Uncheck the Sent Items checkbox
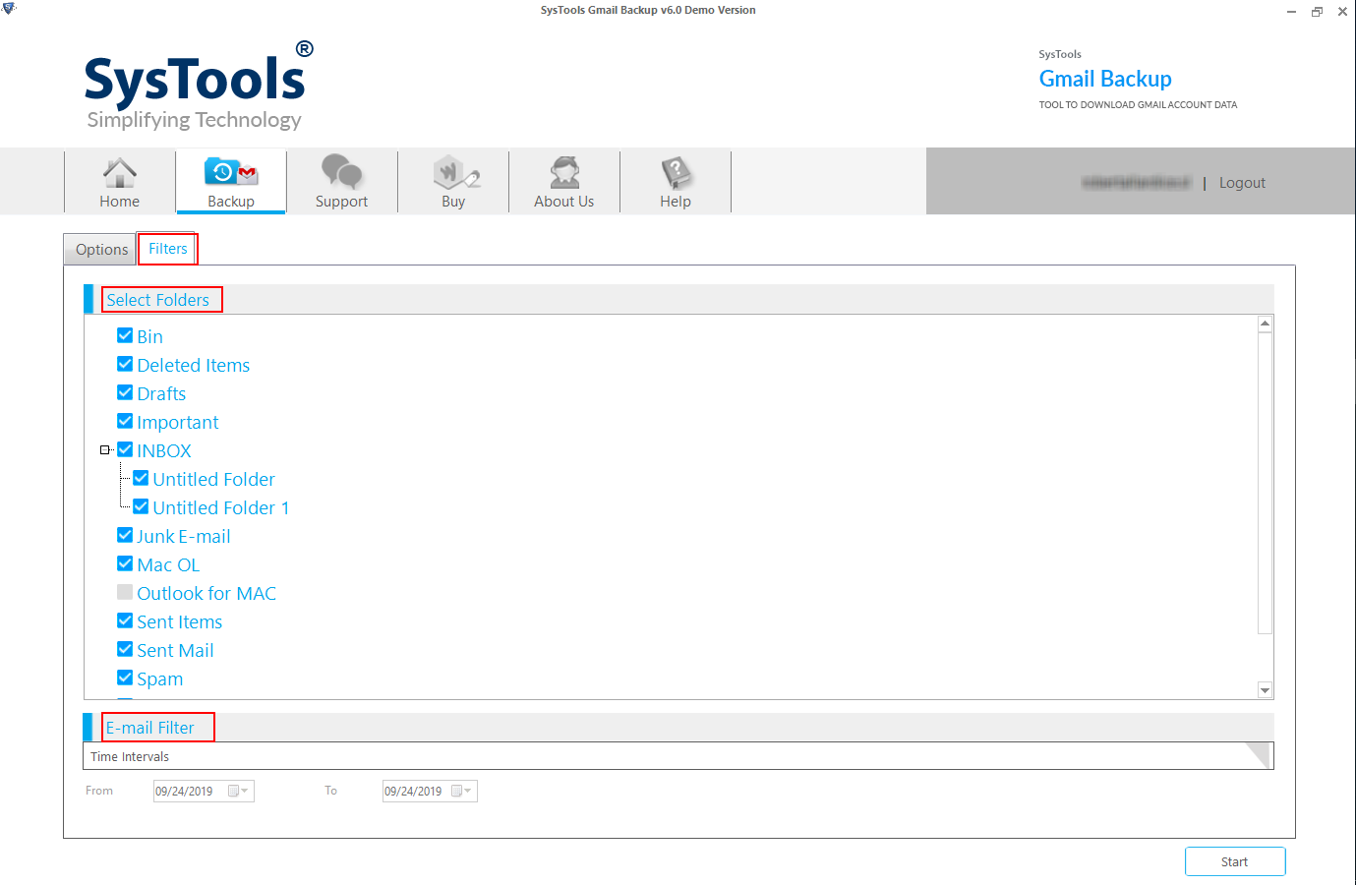This screenshot has height=885, width=1356. pos(125,620)
